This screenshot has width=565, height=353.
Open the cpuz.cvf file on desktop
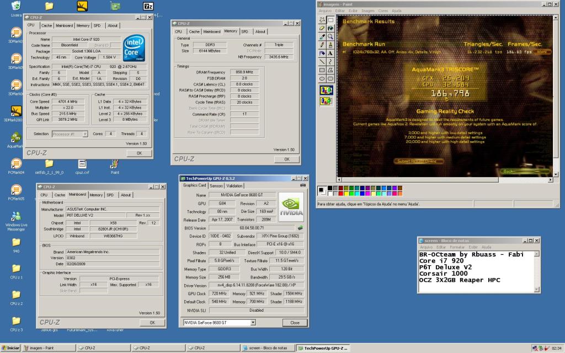click(x=82, y=167)
